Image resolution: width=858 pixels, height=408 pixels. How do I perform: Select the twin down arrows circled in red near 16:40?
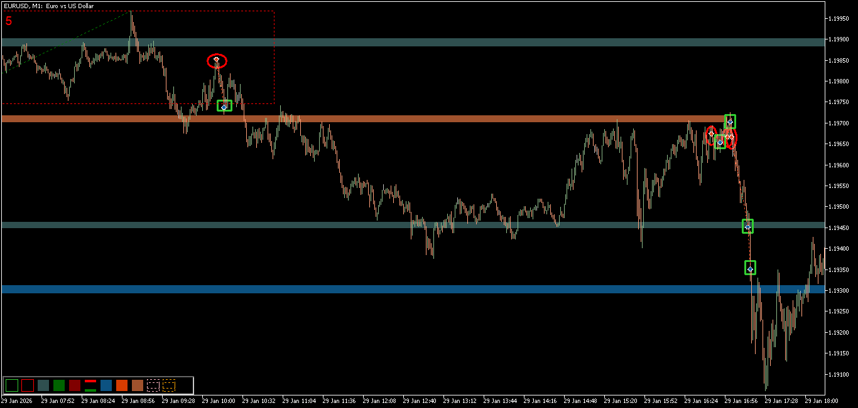point(729,137)
